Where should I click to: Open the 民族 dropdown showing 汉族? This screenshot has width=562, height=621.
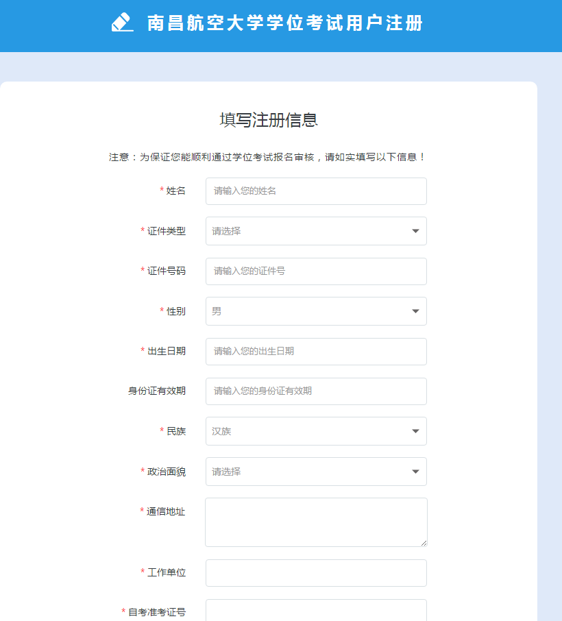click(x=316, y=431)
